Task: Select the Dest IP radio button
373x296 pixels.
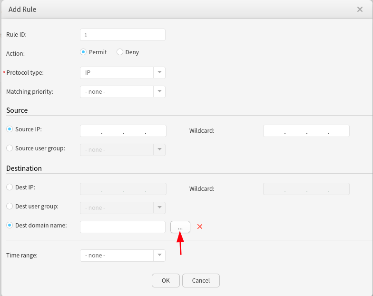Action: pyautogui.click(x=10, y=187)
